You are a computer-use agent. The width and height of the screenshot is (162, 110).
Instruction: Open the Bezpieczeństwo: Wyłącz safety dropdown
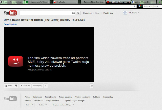point(63,105)
